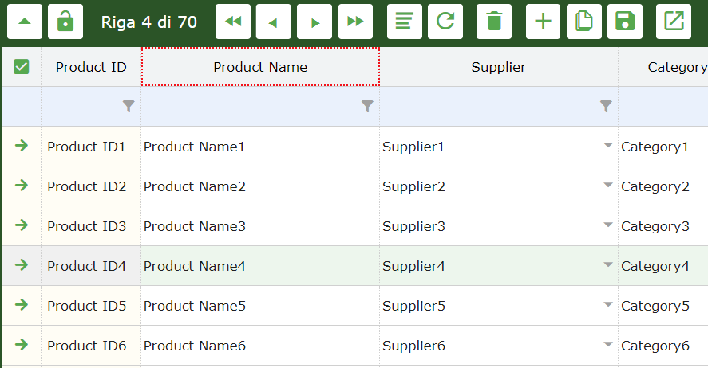This screenshot has width=708, height=368.
Task: Collapse toolbar with the up arrow button
Action: 24,22
